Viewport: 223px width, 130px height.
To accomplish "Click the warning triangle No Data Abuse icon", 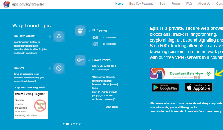I will click(x=59, y=36).
